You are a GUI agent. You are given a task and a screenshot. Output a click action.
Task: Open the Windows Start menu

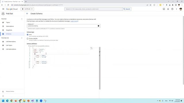tap(3, 101)
